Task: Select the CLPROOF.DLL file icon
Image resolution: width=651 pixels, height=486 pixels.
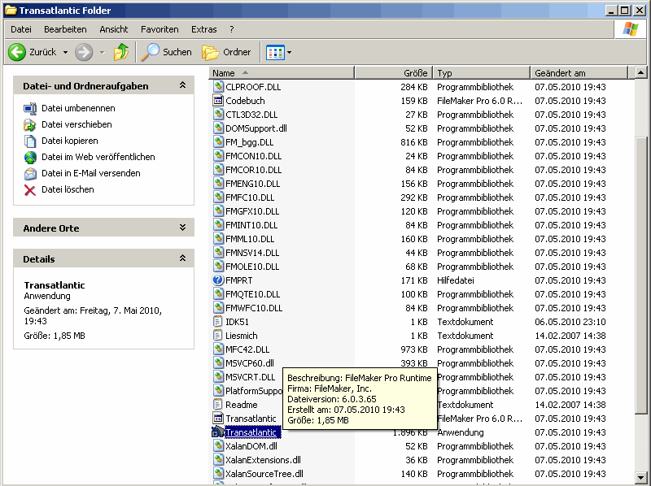Action: pos(218,87)
